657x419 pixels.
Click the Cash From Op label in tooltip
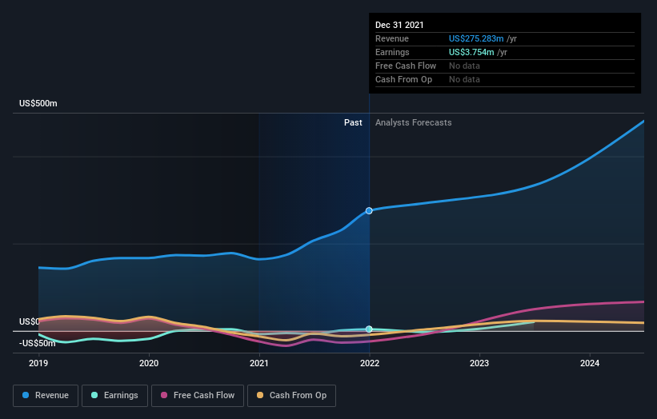403,79
